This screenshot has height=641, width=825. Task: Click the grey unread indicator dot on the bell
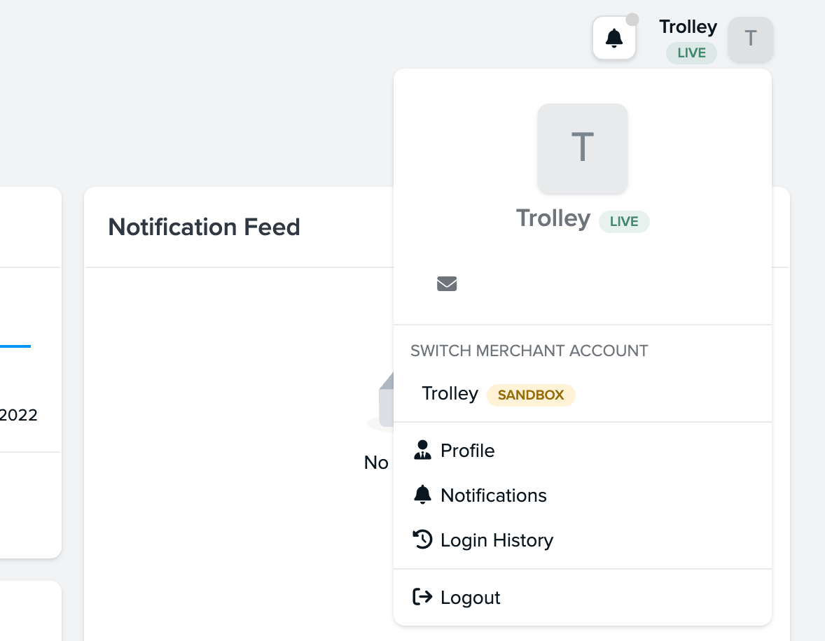coord(632,20)
